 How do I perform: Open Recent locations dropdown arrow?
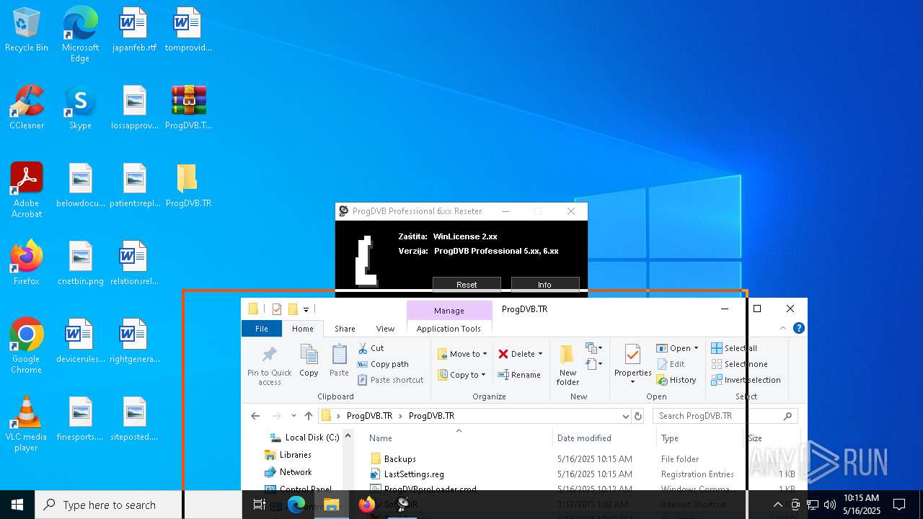pos(293,416)
